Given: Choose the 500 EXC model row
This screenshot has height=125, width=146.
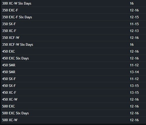Looking at the screenshot, I should [x=74, y=106].
